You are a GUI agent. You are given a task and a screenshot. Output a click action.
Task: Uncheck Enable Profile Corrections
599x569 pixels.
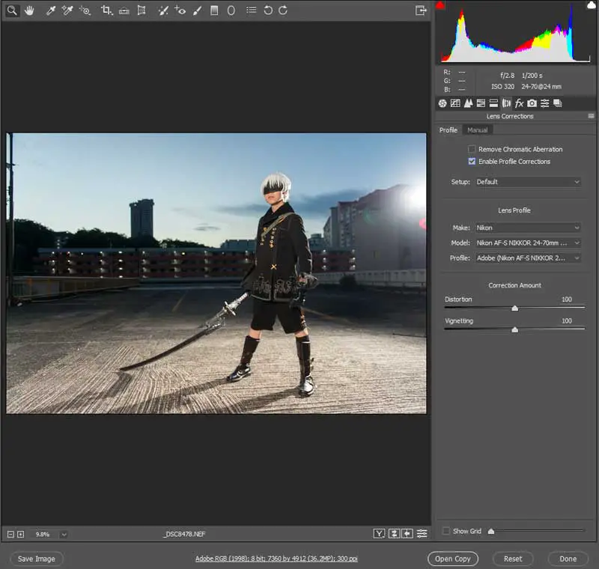coord(472,162)
